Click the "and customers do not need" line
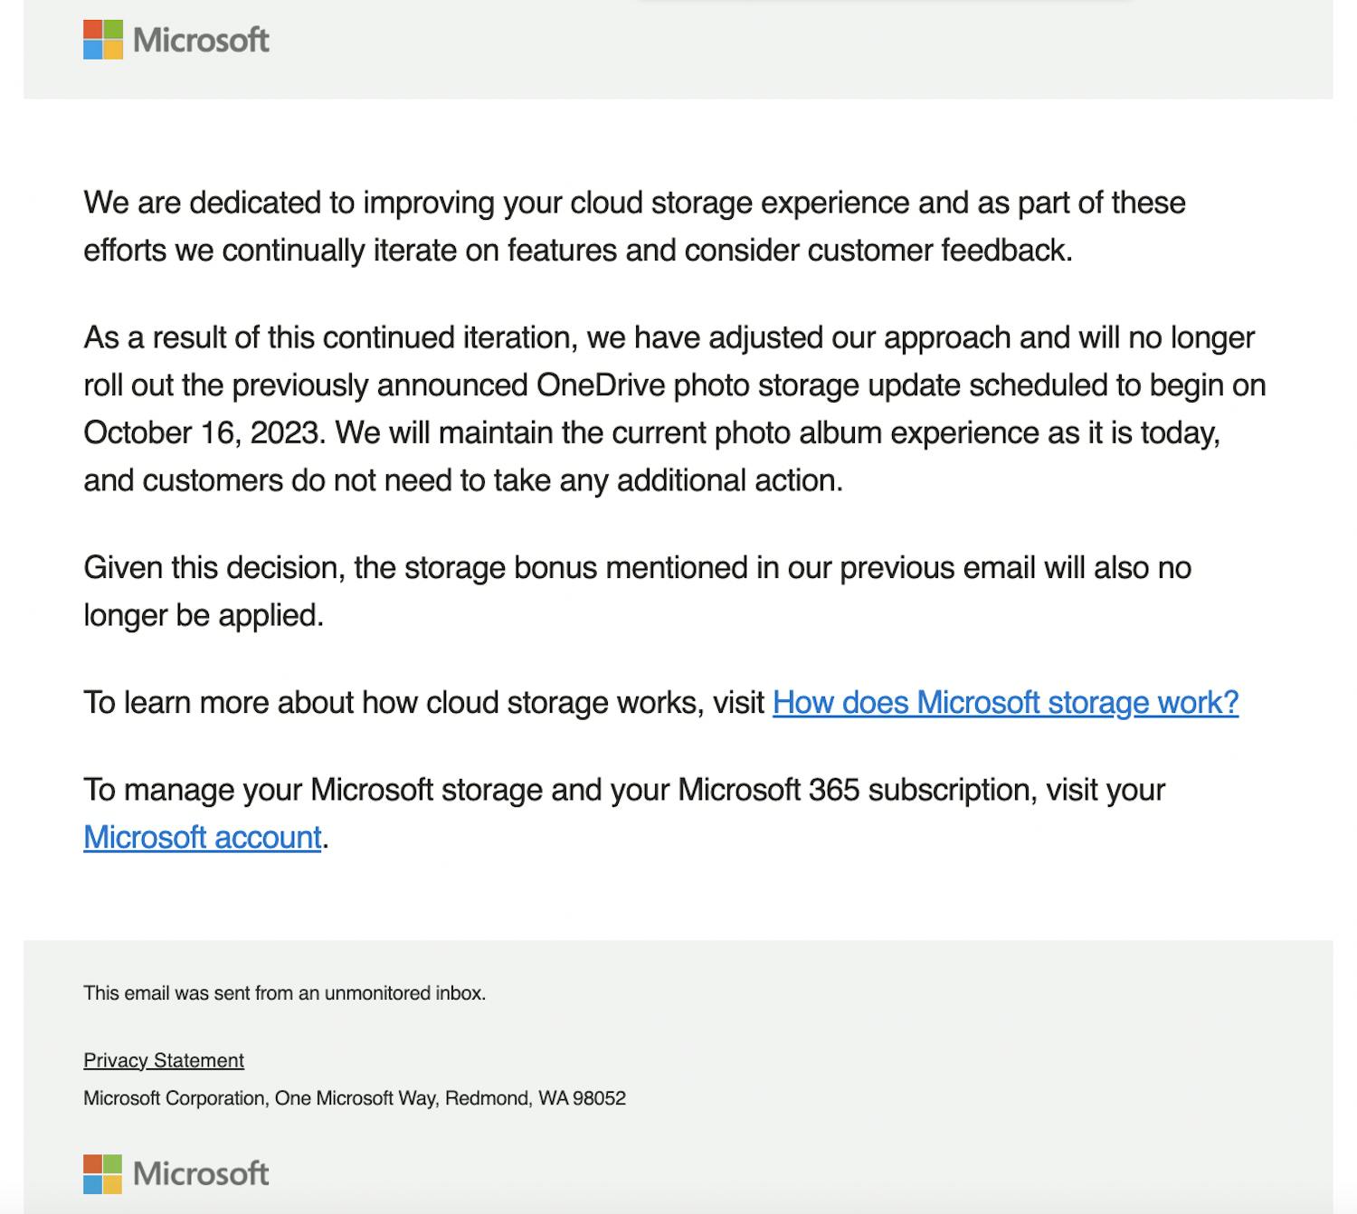 point(463,480)
